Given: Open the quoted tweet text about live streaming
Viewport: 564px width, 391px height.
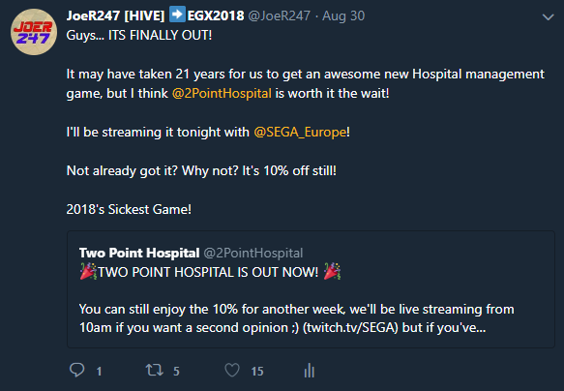Looking at the screenshot, I should point(296,318).
